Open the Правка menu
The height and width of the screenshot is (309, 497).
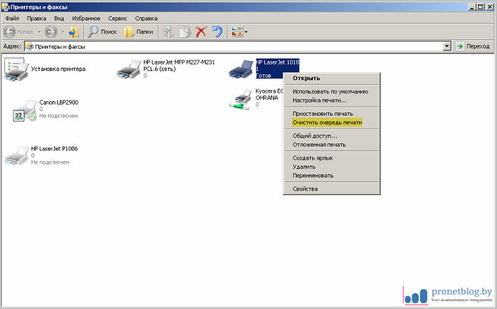point(36,18)
